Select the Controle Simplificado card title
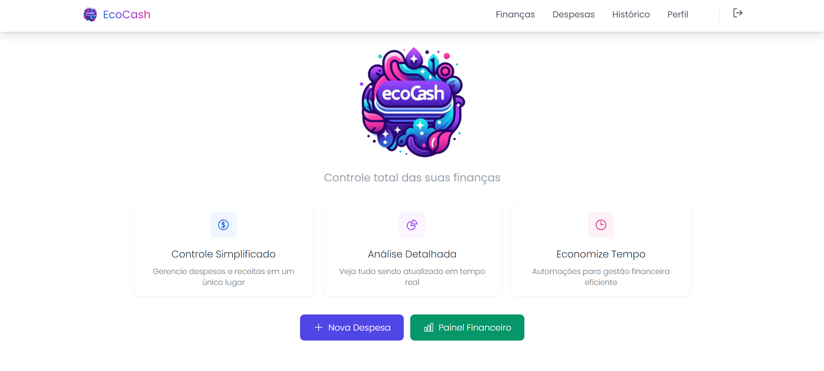 coord(223,254)
